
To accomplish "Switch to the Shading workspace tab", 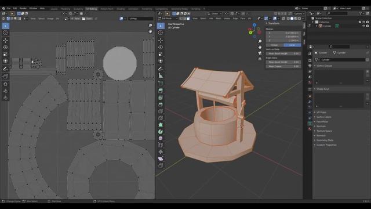I will coord(121,9).
